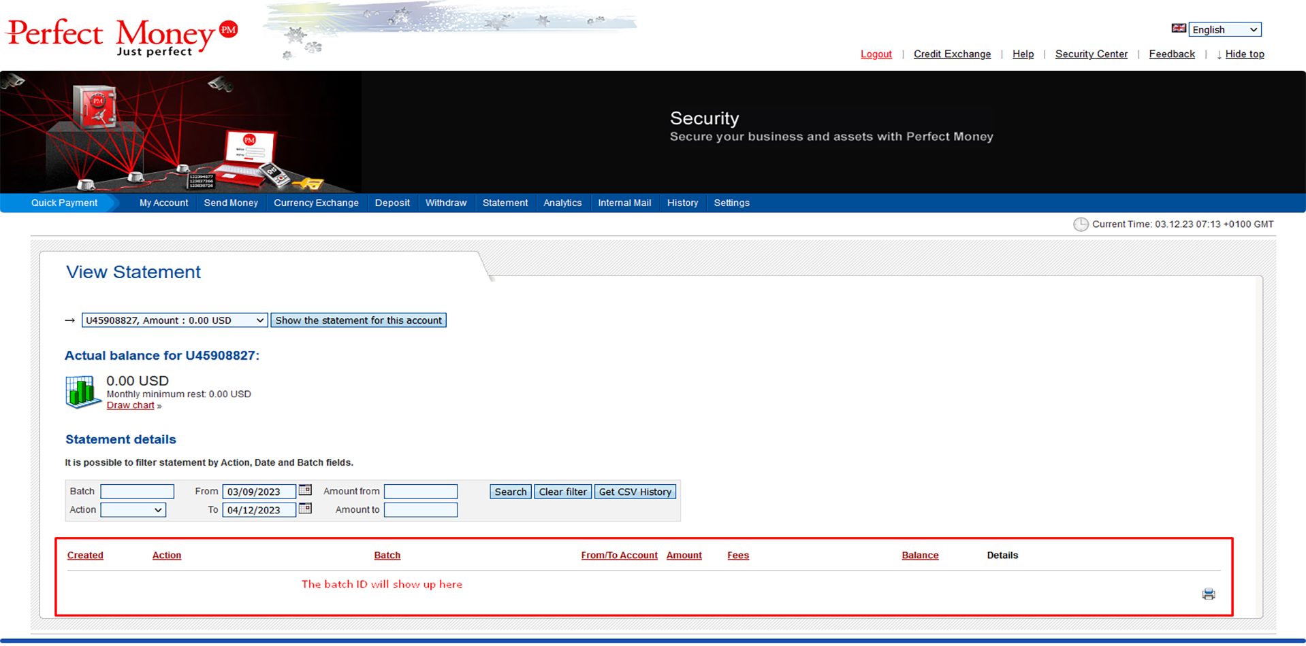Viewport: 1306px width, 646px height.
Task: Sort statement by Balance column
Action: 920,556
